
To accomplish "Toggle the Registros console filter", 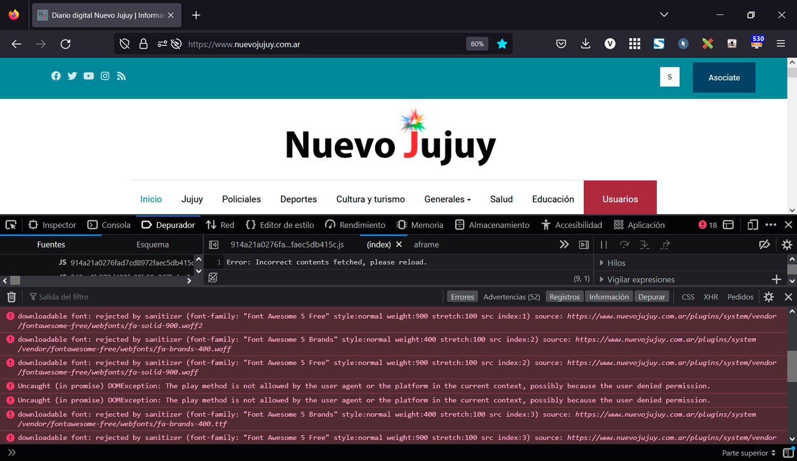I will (565, 297).
